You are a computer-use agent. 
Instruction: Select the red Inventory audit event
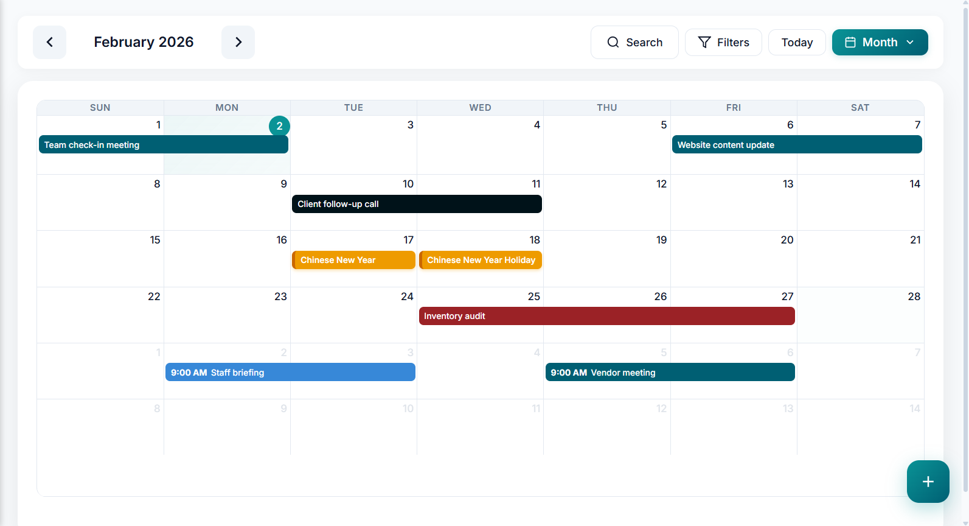point(606,316)
